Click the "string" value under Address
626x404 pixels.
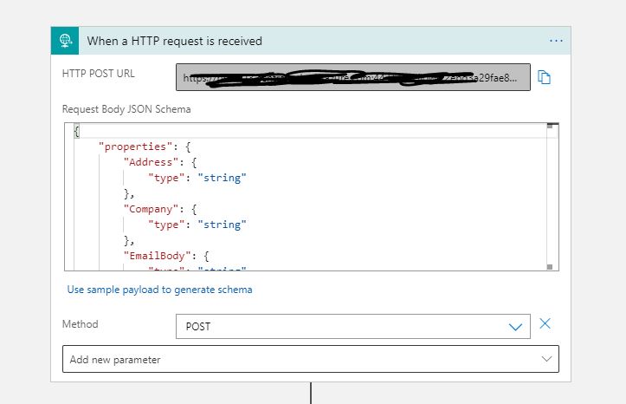pyautogui.click(x=222, y=178)
